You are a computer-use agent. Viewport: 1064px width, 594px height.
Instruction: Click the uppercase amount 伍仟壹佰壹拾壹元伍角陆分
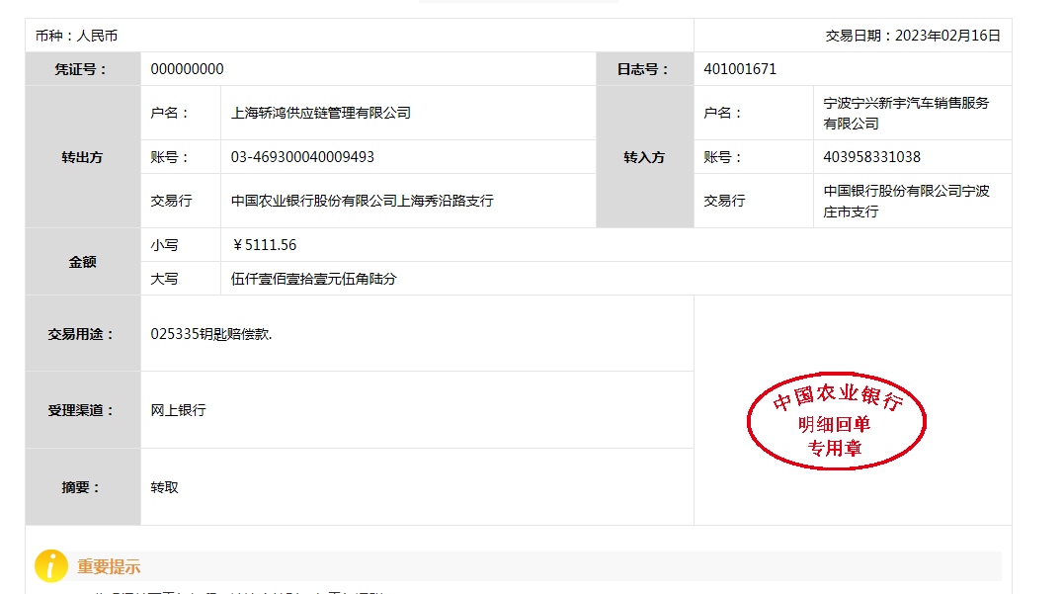click(313, 279)
